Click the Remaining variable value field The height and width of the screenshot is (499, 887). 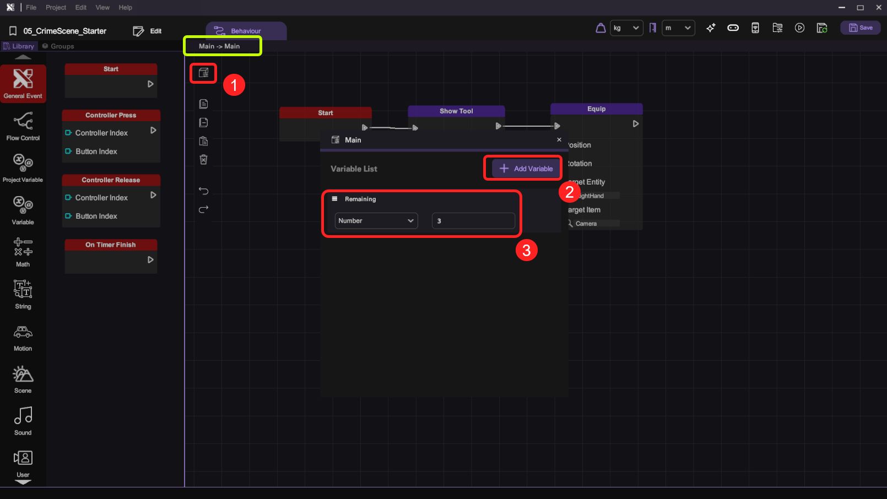tap(473, 221)
